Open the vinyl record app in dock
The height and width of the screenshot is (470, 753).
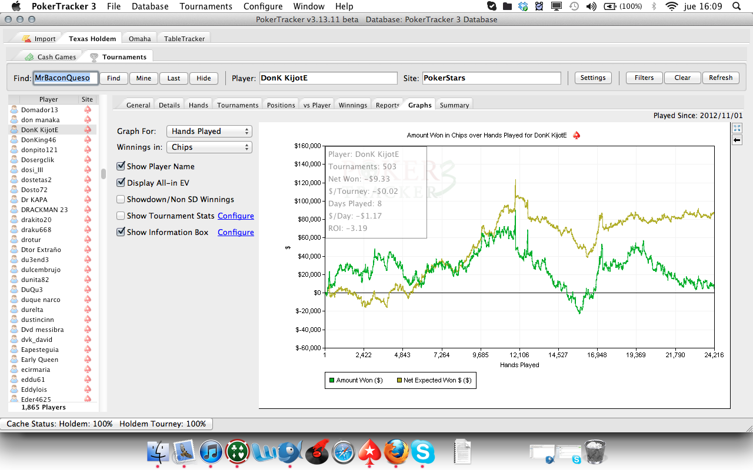(x=316, y=452)
